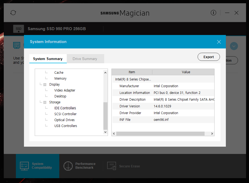Click the horizontal scrollbar right arrow
Image resolution: width=249 pixels, height=183 pixels.
[x=212, y=134]
